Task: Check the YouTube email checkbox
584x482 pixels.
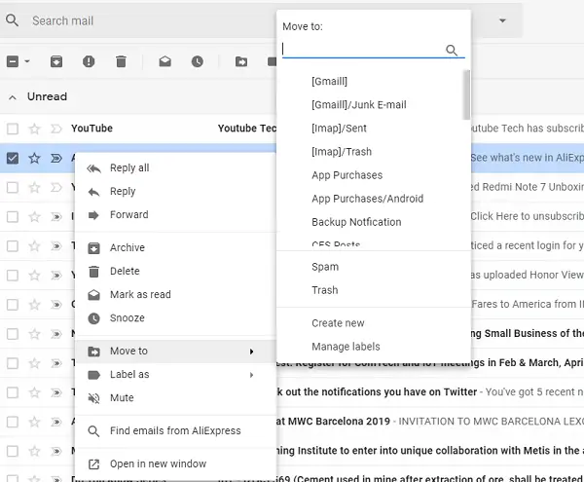Action: (x=13, y=129)
